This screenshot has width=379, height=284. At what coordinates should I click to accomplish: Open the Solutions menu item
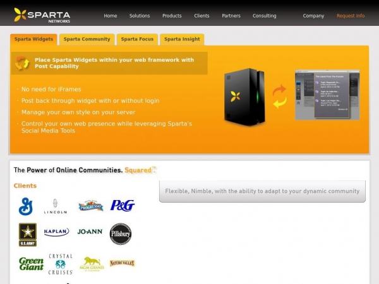(140, 16)
